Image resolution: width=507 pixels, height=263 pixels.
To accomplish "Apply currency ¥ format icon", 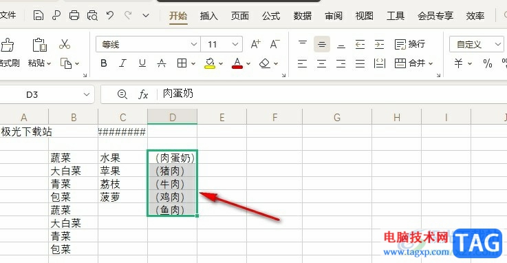I will click(x=458, y=63).
